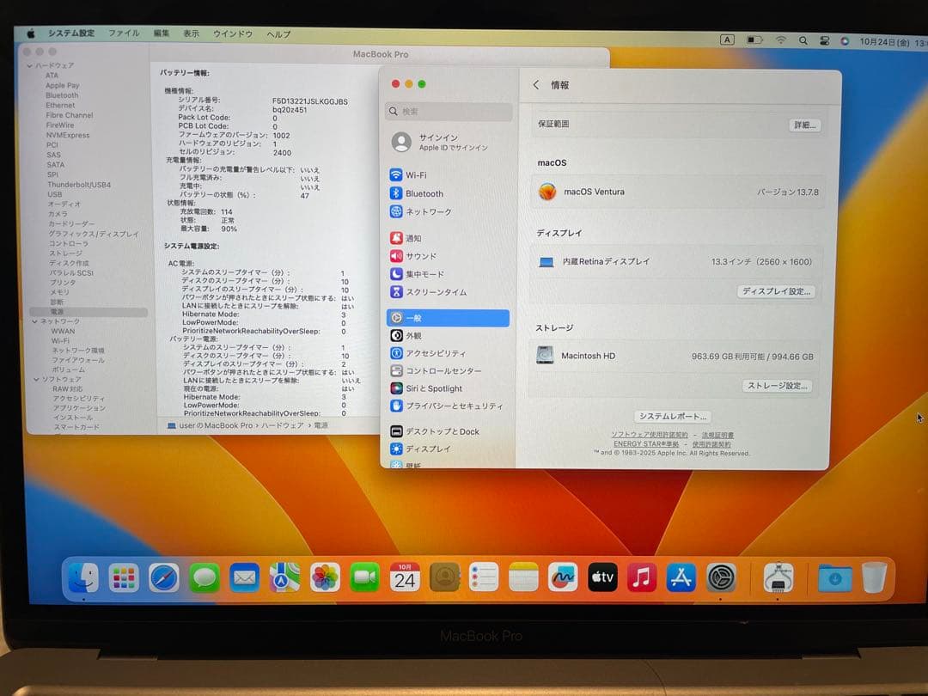
Task: Open the App Store from the Dock
Action: point(681,577)
